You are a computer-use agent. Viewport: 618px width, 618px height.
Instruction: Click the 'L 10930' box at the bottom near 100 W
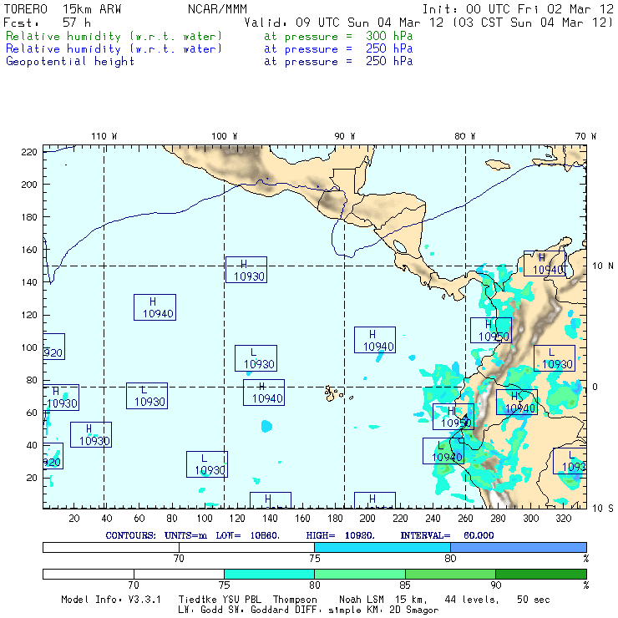click(207, 464)
